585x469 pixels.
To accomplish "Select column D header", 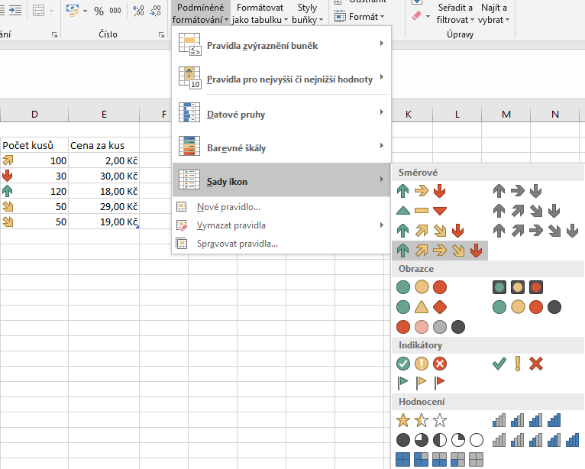I will click(34, 114).
